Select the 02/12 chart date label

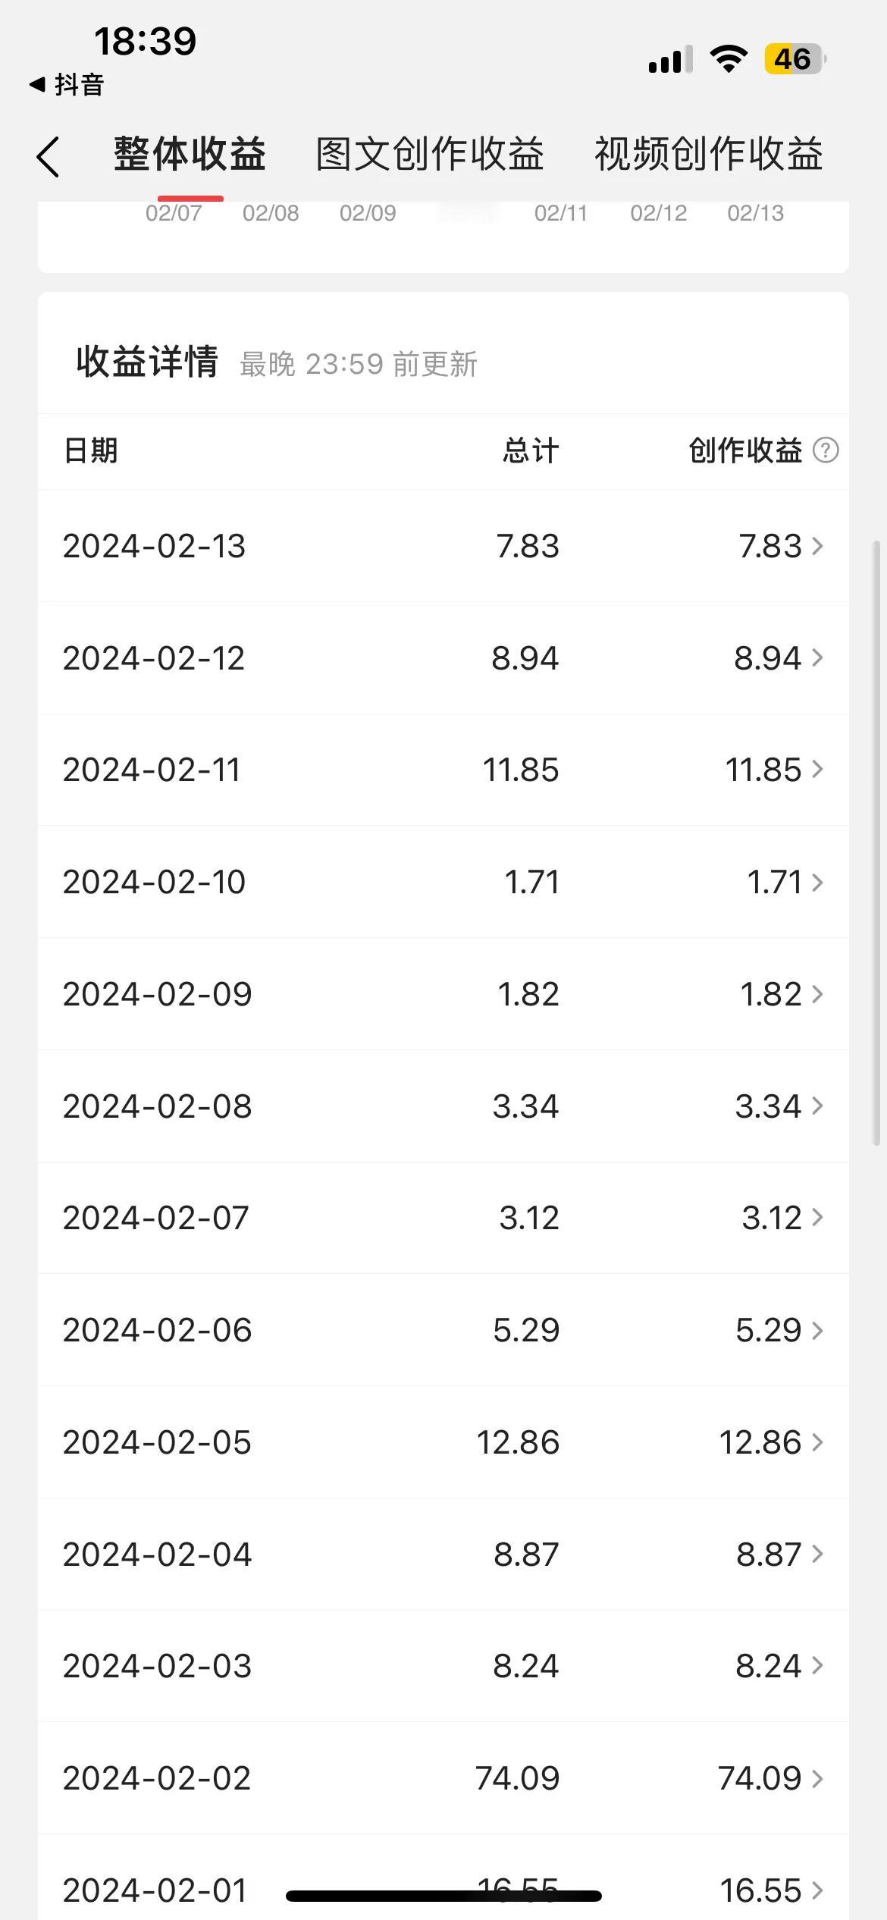tap(659, 213)
